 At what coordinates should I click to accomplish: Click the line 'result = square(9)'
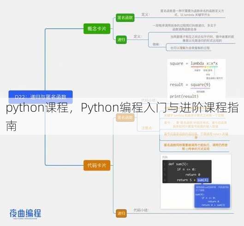click(x=190, y=85)
